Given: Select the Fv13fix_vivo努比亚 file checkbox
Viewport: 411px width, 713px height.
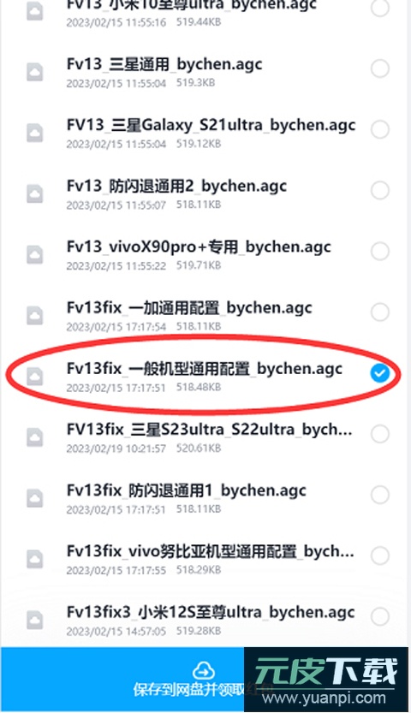Looking at the screenshot, I should point(379,556).
